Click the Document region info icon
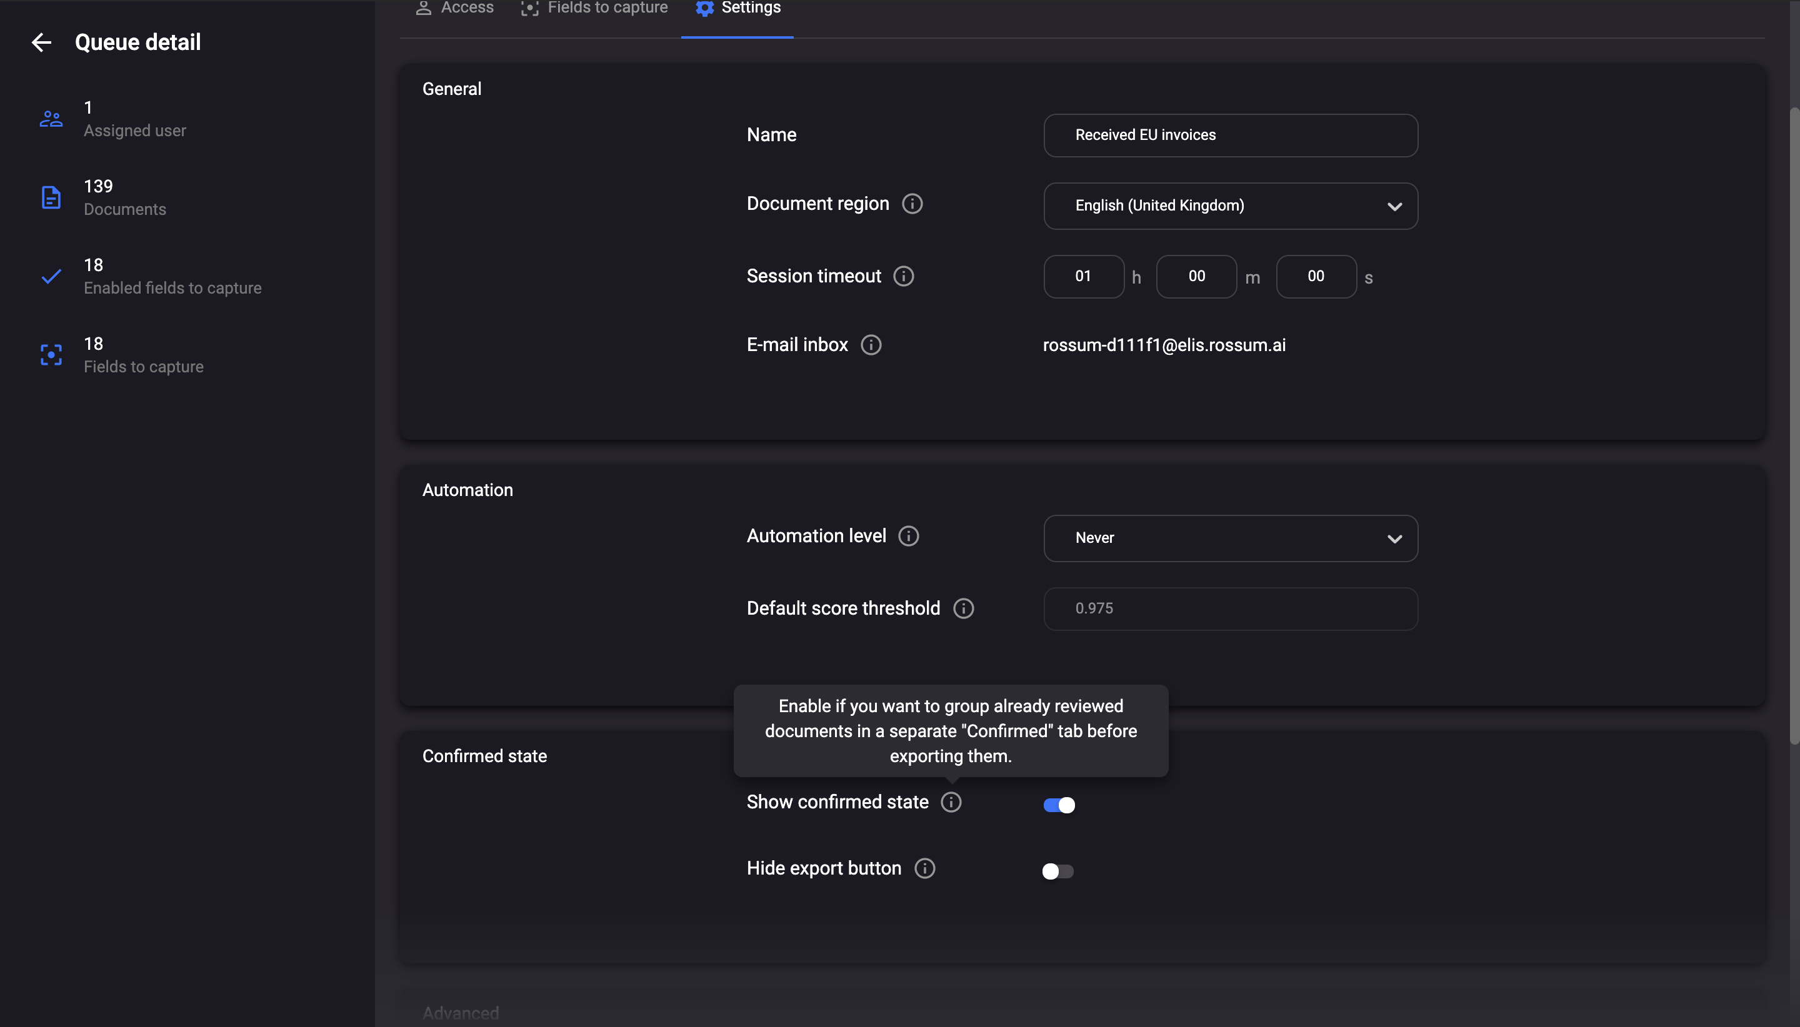Image resolution: width=1800 pixels, height=1027 pixels. click(912, 204)
